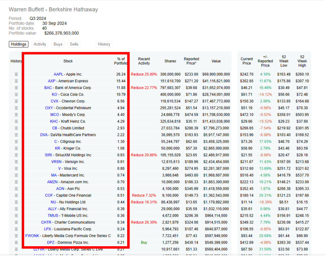This screenshot has height=256, width=325.
Task: Open history icon for OXY row
Action: point(16,108)
